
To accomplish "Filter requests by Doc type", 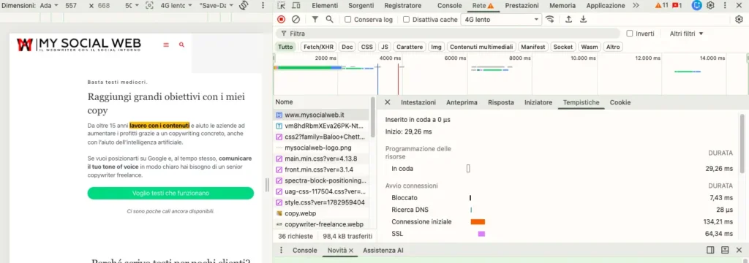I will 347,47.
